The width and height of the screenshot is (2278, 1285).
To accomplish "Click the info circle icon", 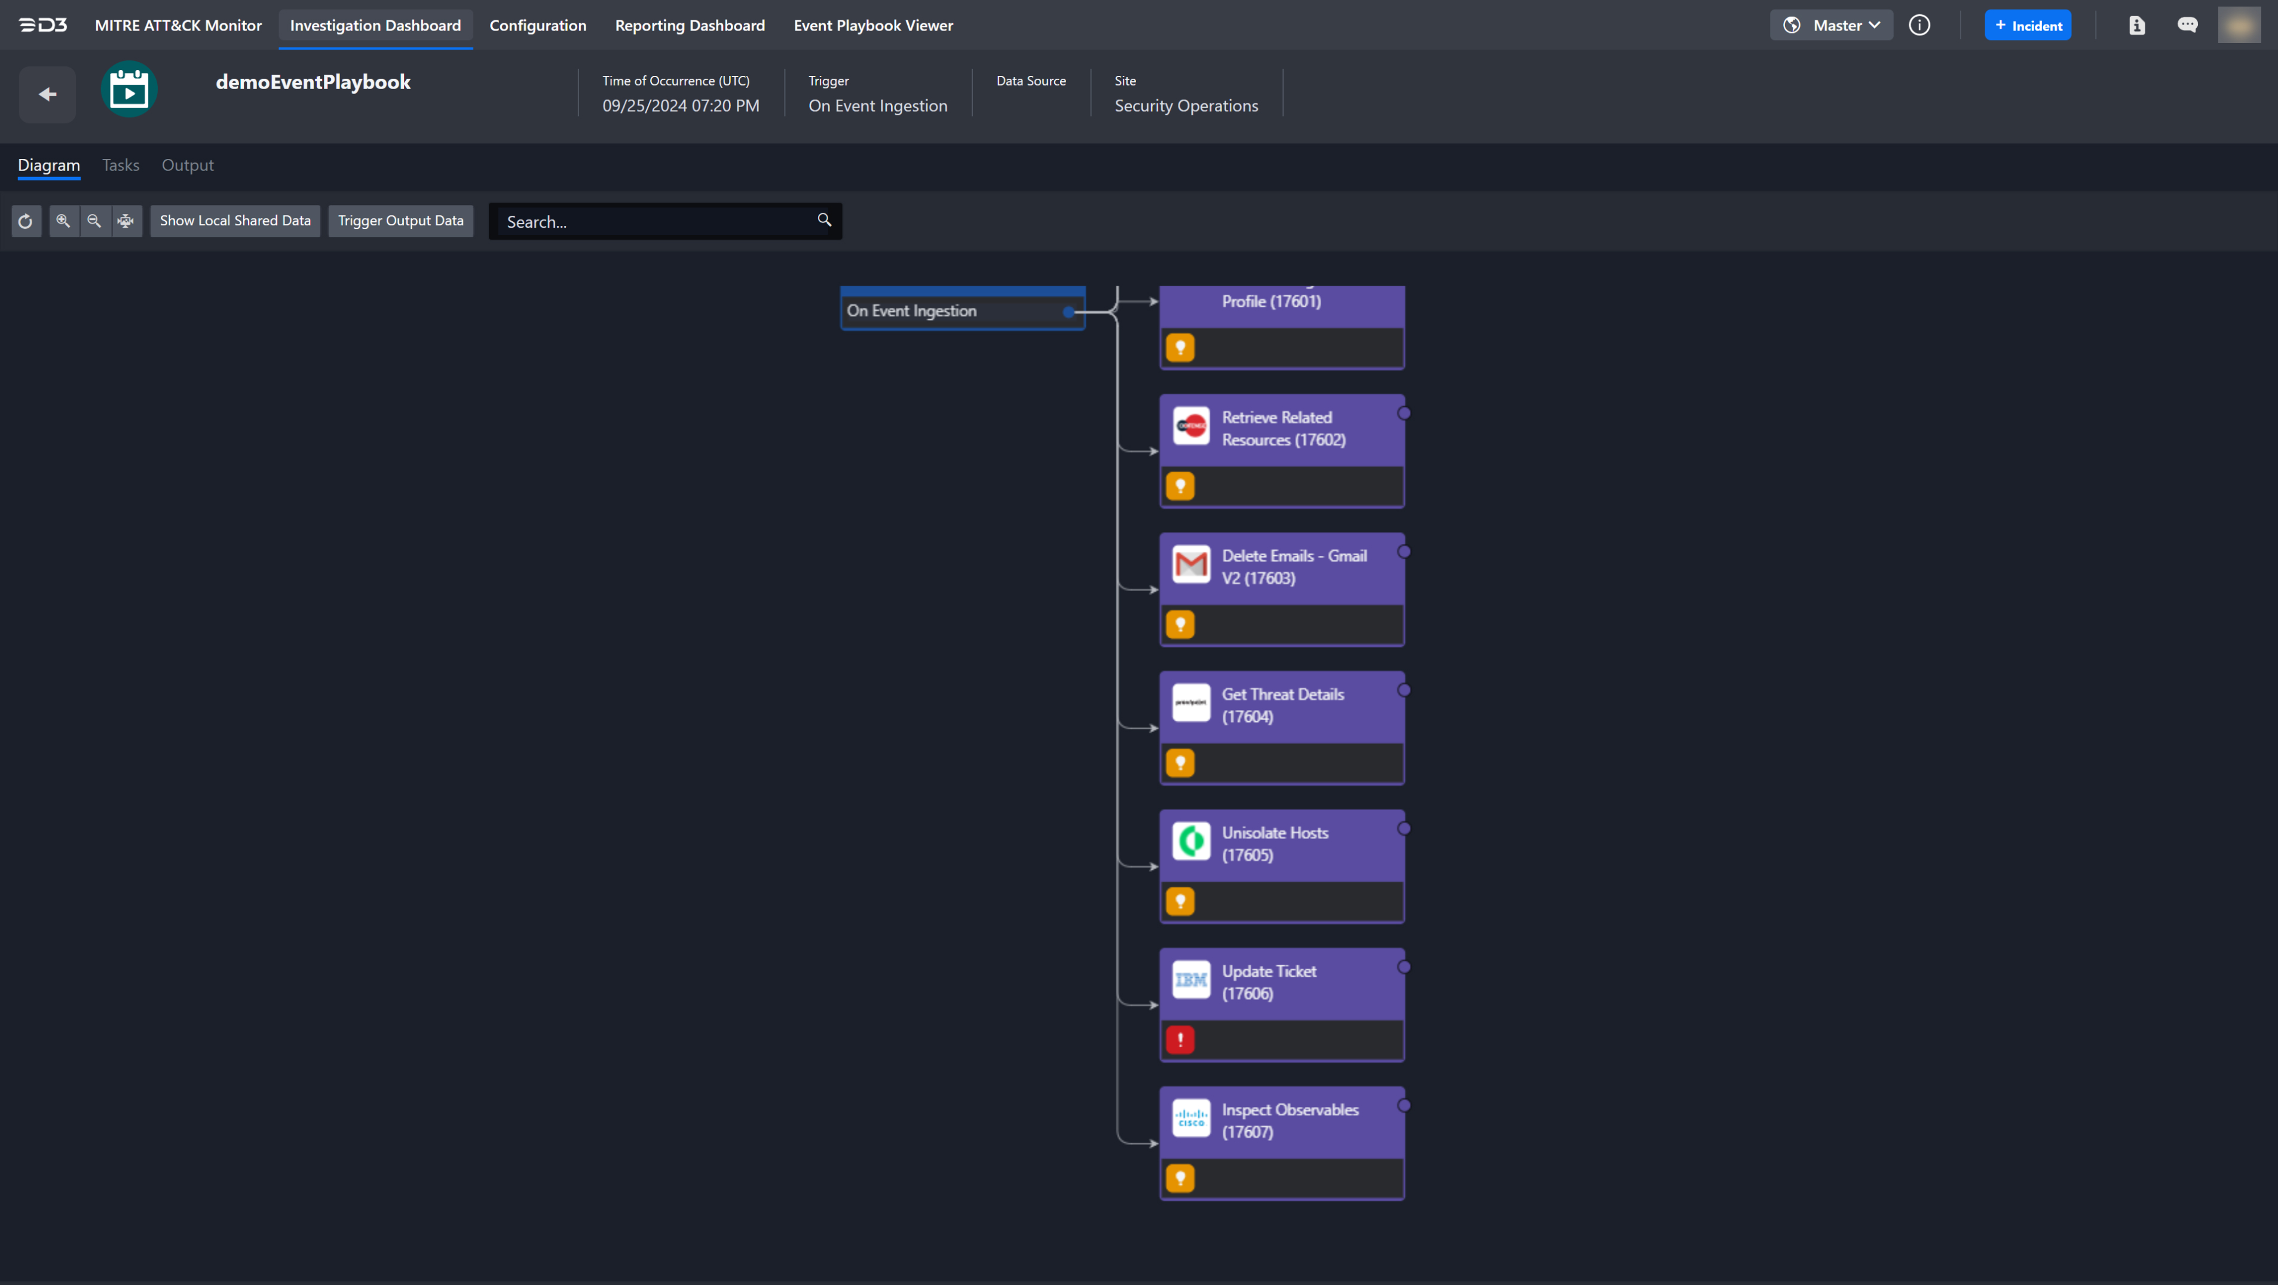I will click(1919, 26).
